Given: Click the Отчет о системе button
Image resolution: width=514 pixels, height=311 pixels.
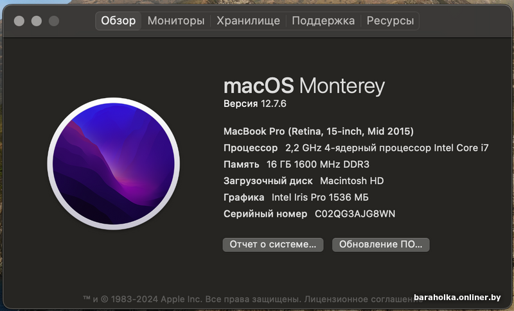Looking at the screenshot, I should point(273,244).
